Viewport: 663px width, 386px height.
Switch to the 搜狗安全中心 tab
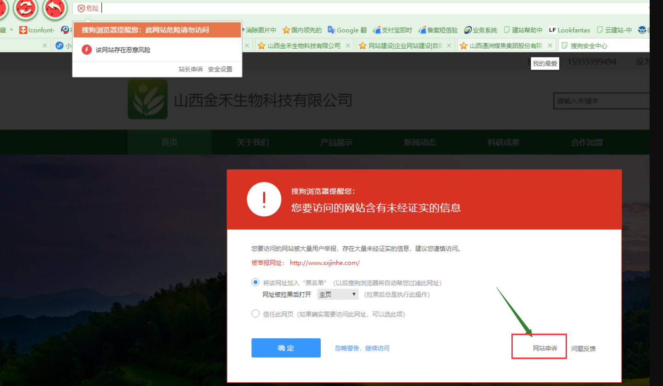[x=604, y=45]
